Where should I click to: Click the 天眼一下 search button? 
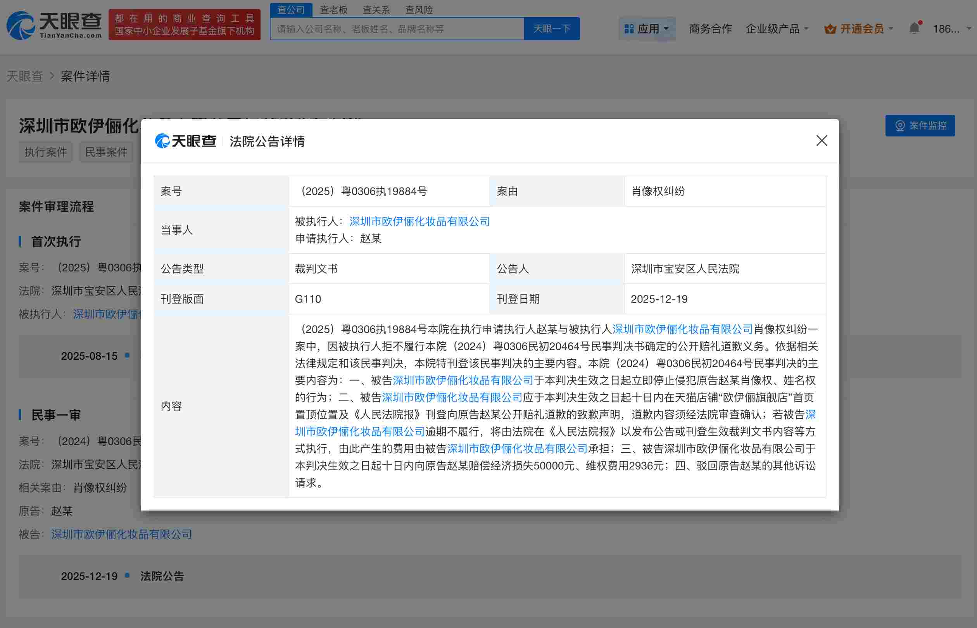pos(552,29)
